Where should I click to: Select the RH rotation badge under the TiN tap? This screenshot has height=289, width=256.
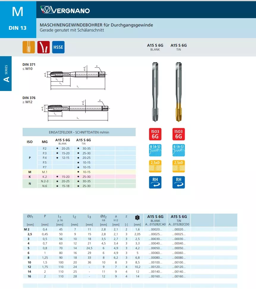(178, 182)
